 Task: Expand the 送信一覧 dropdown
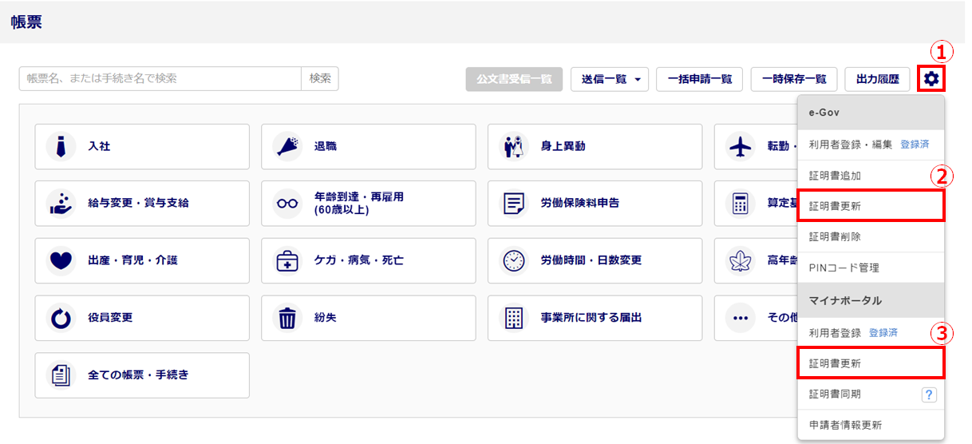(610, 79)
